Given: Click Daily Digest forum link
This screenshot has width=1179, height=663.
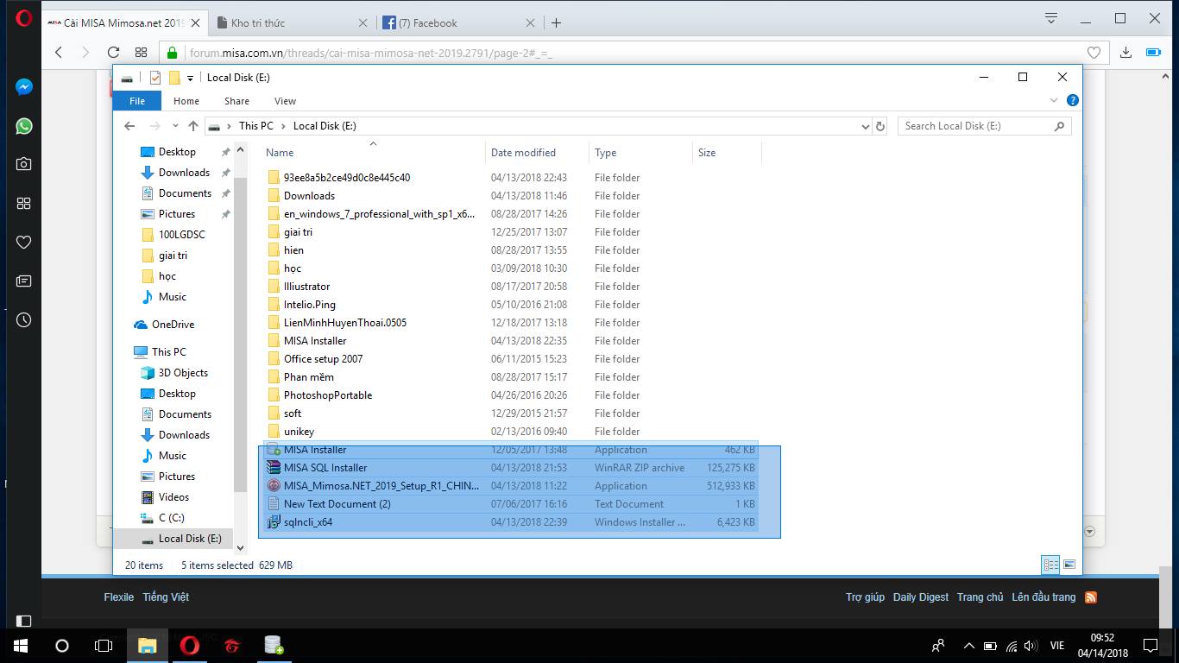Looking at the screenshot, I should [x=921, y=597].
